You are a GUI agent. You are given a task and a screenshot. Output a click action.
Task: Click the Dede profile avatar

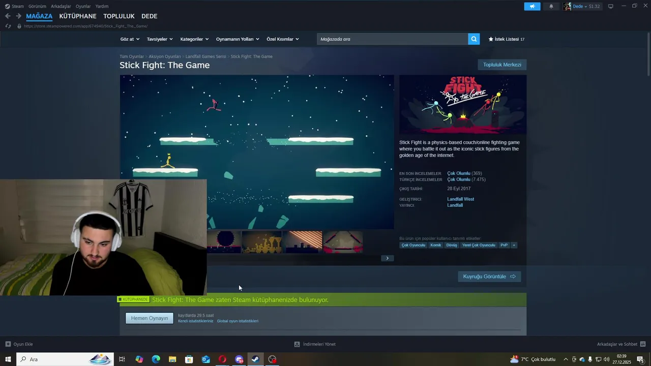click(x=567, y=6)
